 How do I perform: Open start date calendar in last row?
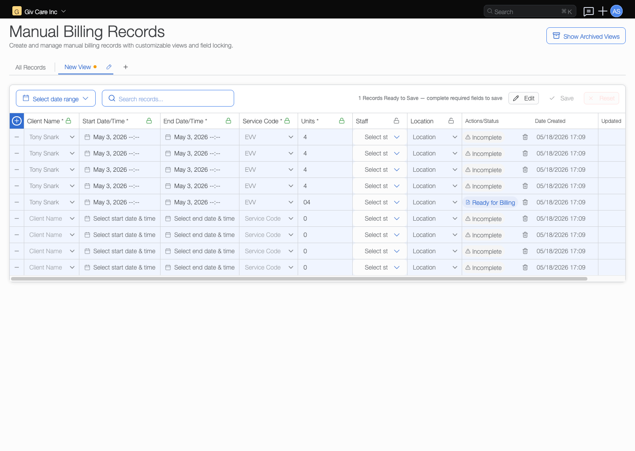click(87, 267)
